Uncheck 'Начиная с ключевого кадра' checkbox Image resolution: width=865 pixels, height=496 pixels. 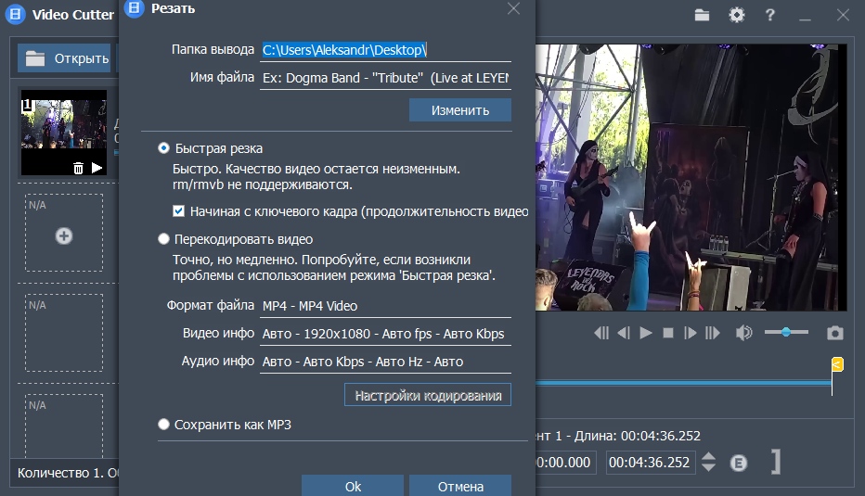[x=179, y=211]
